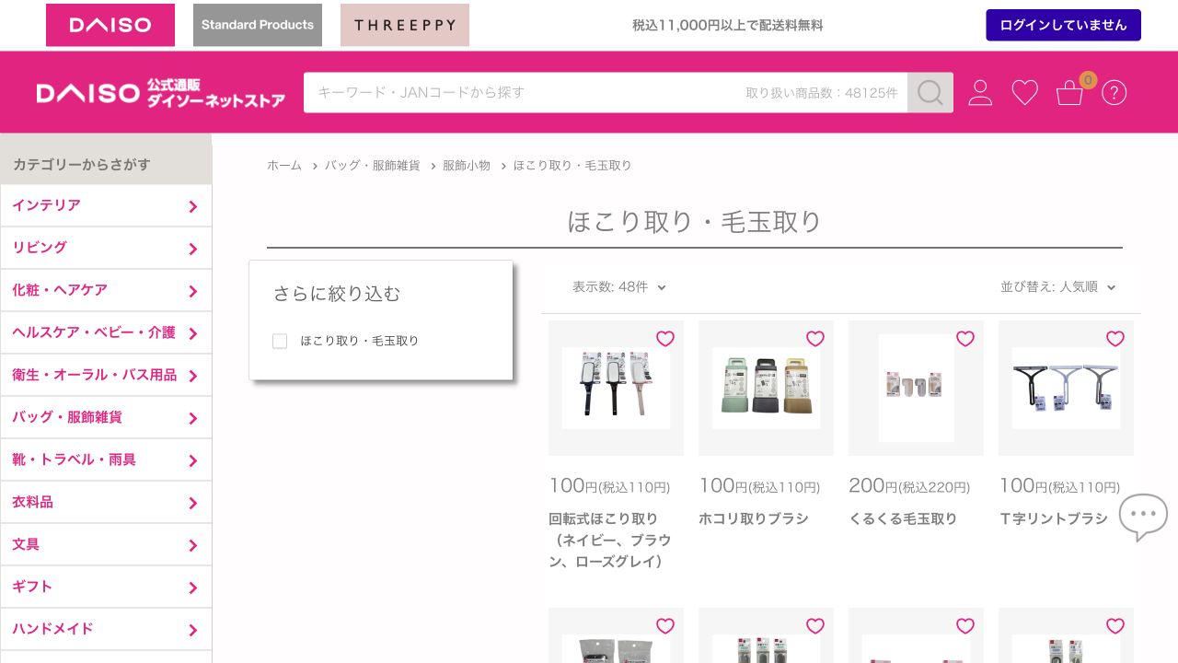Screen dimensions: 1178x663
Task: Select 靴・トラベル・雨具 category
Action: pos(106,459)
